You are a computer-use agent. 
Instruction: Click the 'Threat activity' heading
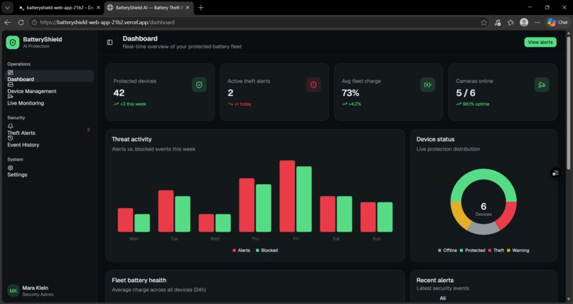coord(132,139)
